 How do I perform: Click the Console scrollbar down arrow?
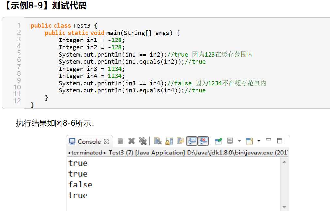[284, 207]
